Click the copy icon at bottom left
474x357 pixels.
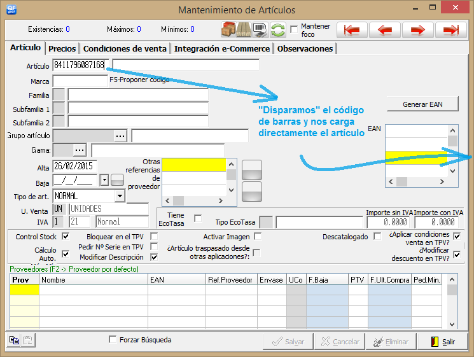tap(14, 340)
